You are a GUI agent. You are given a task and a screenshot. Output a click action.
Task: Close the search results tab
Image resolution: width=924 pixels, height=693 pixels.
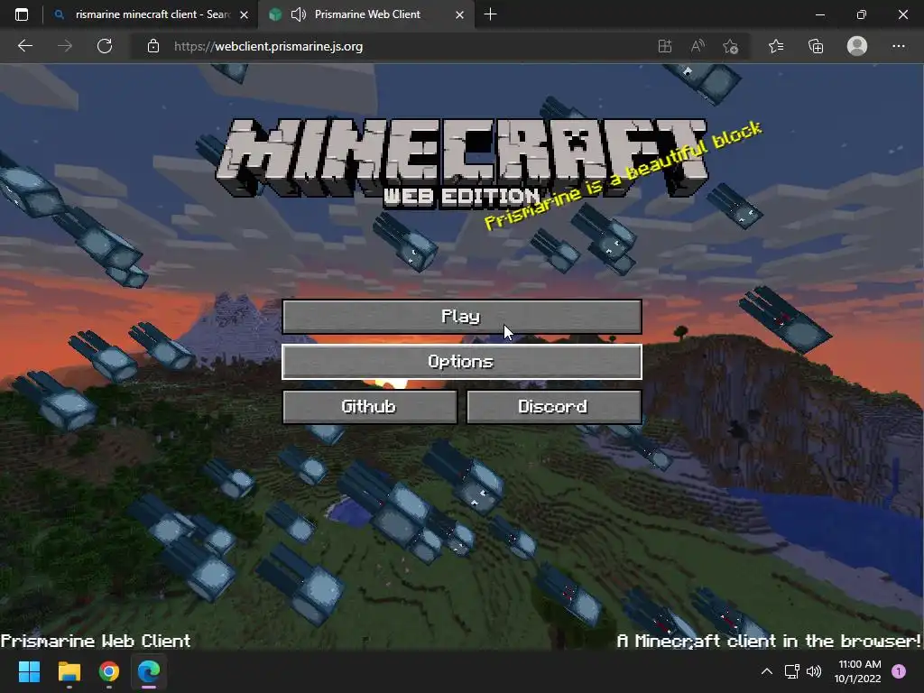click(x=244, y=14)
